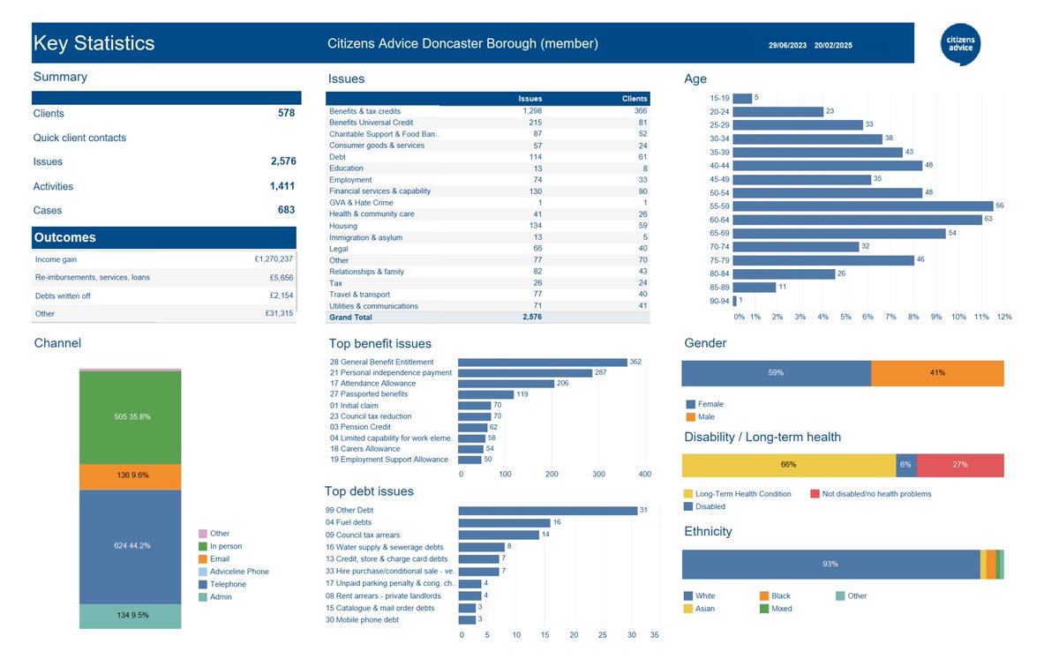Select the Fuel debts bar

(x=504, y=523)
